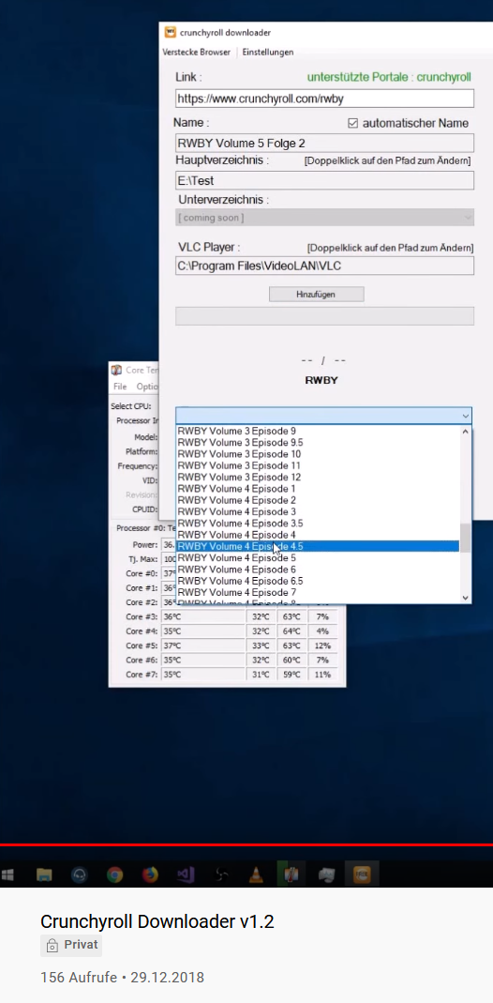Image resolution: width=493 pixels, height=1003 pixels.
Task: Click the crunchyroll downloader title bar icon
Action: click(x=171, y=32)
